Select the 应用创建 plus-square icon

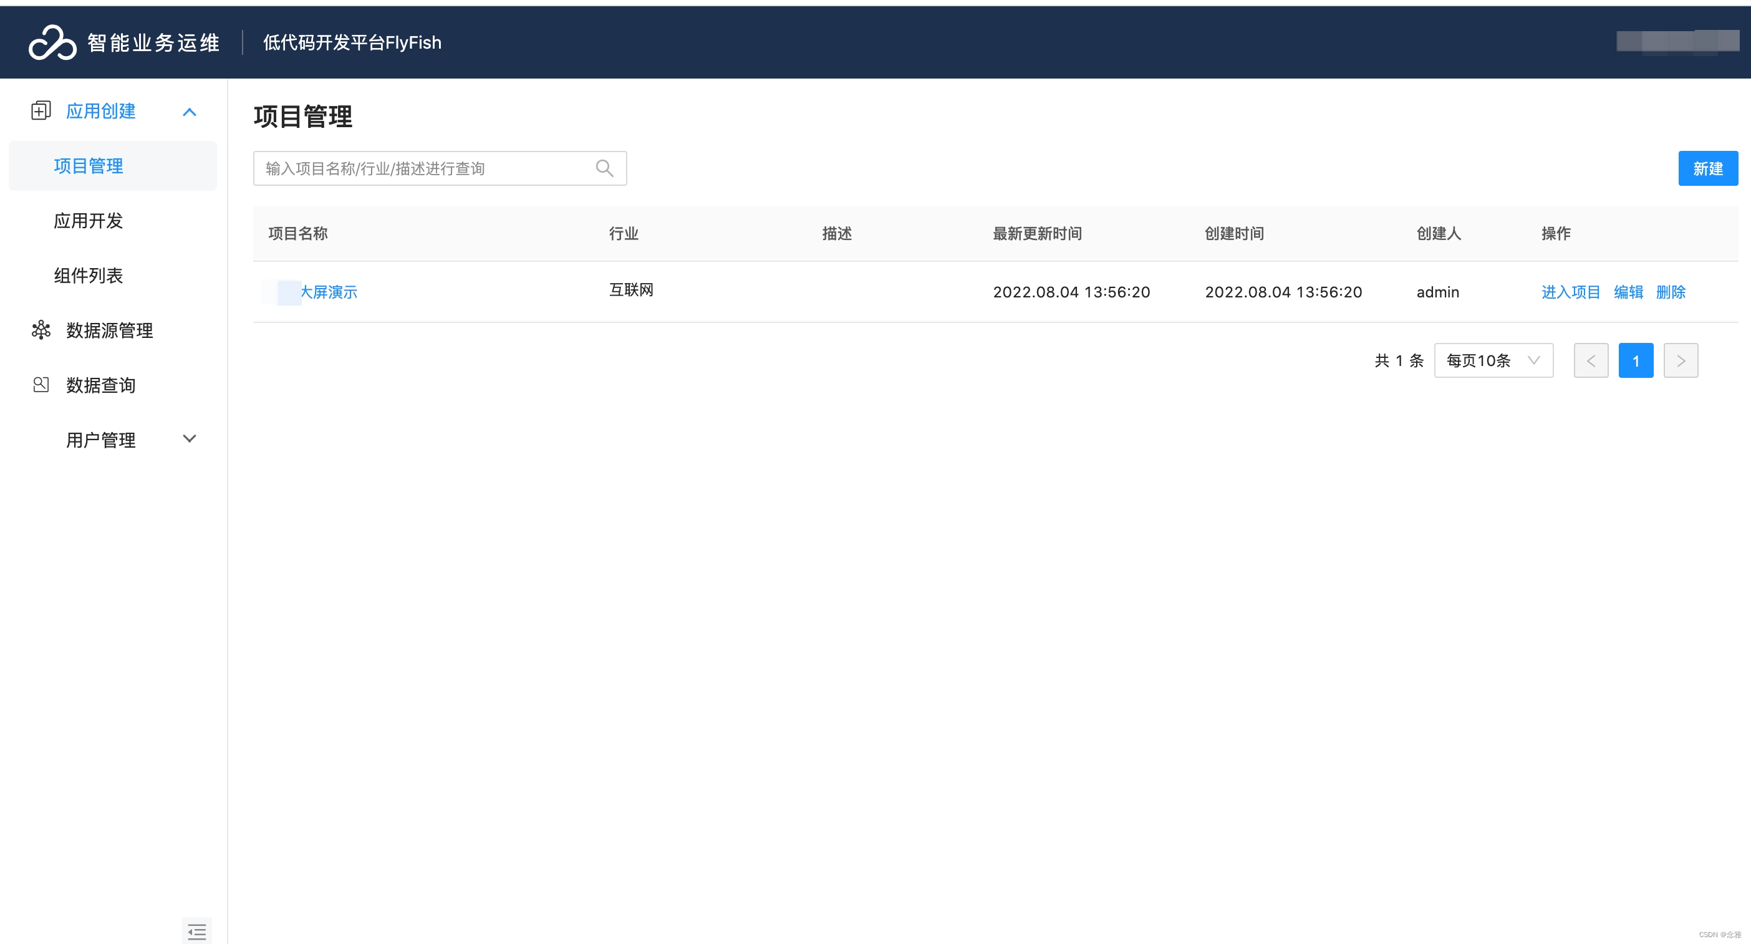point(40,110)
